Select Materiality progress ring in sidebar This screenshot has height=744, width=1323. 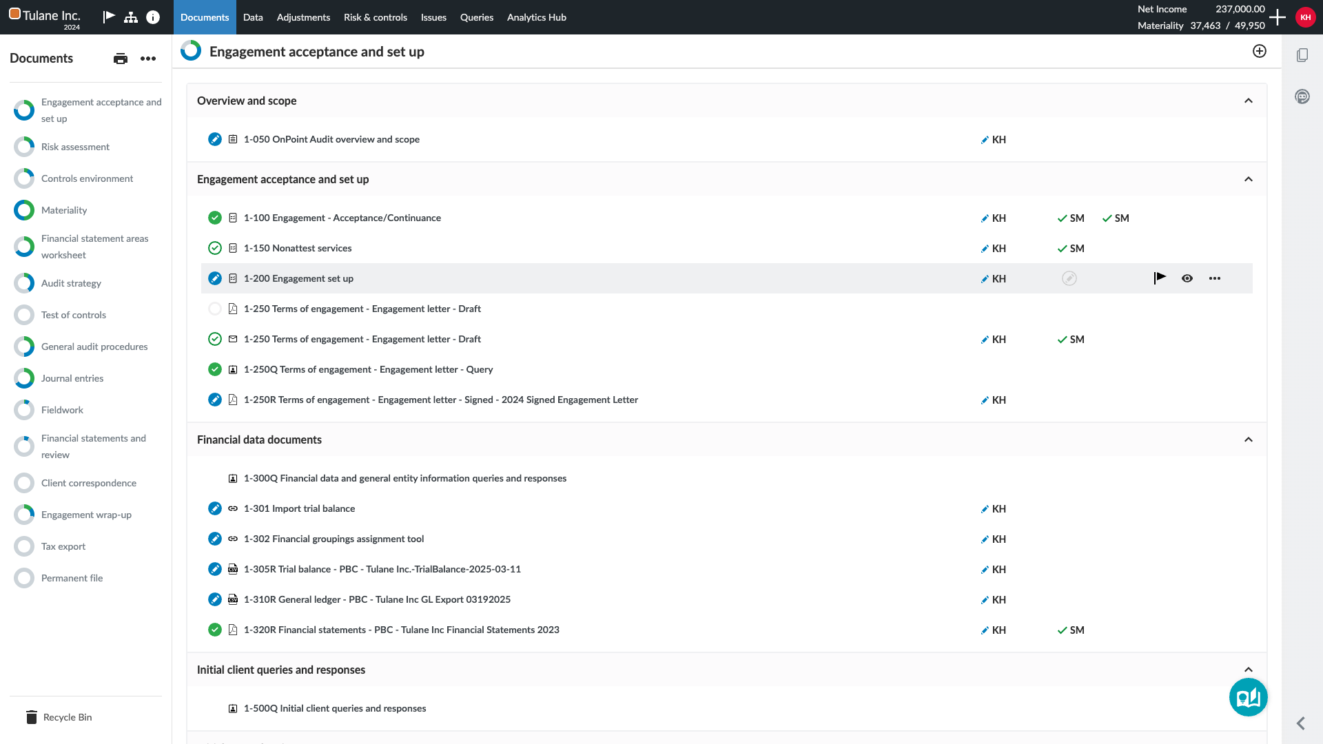(x=24, y=210)
